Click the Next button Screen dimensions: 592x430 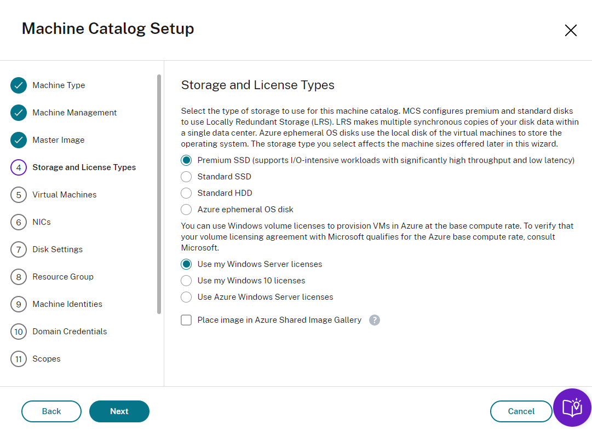coord(119,411)
